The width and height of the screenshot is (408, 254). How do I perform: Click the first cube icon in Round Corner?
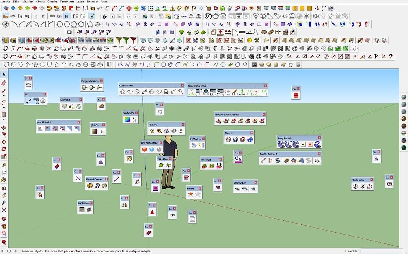click(90, 186)
